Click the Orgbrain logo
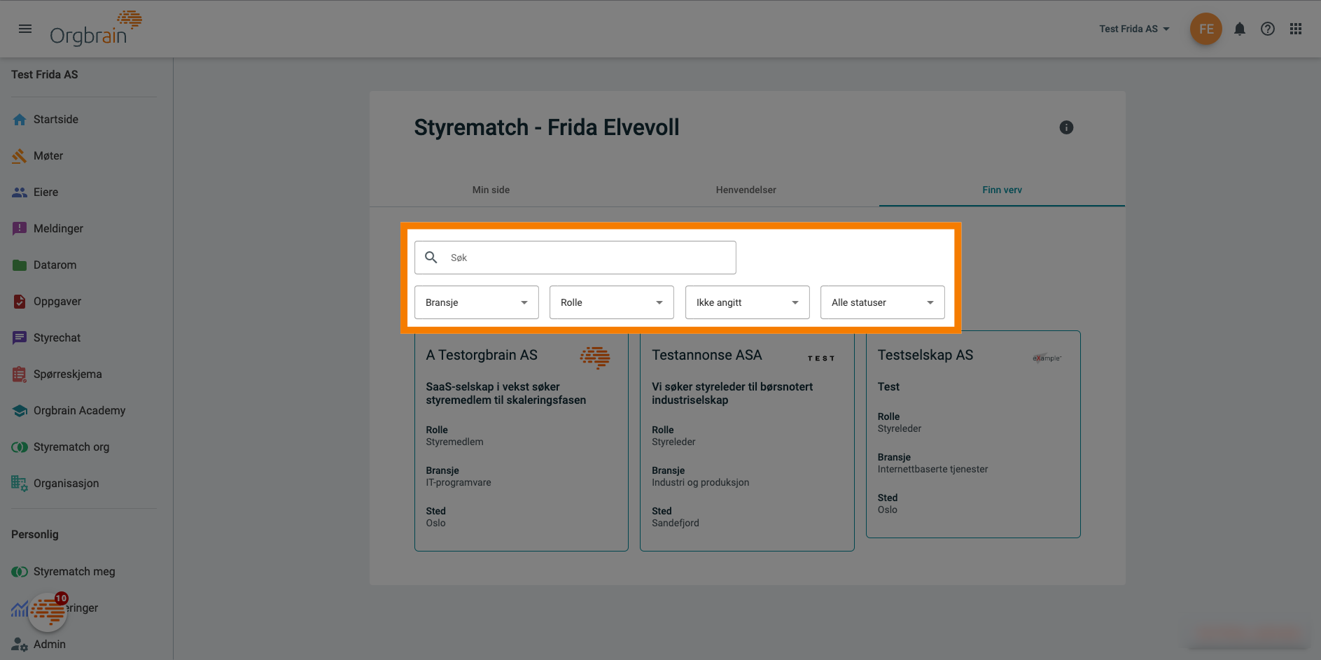Viewport: 1321px width, 660px height. coord(95,29)
